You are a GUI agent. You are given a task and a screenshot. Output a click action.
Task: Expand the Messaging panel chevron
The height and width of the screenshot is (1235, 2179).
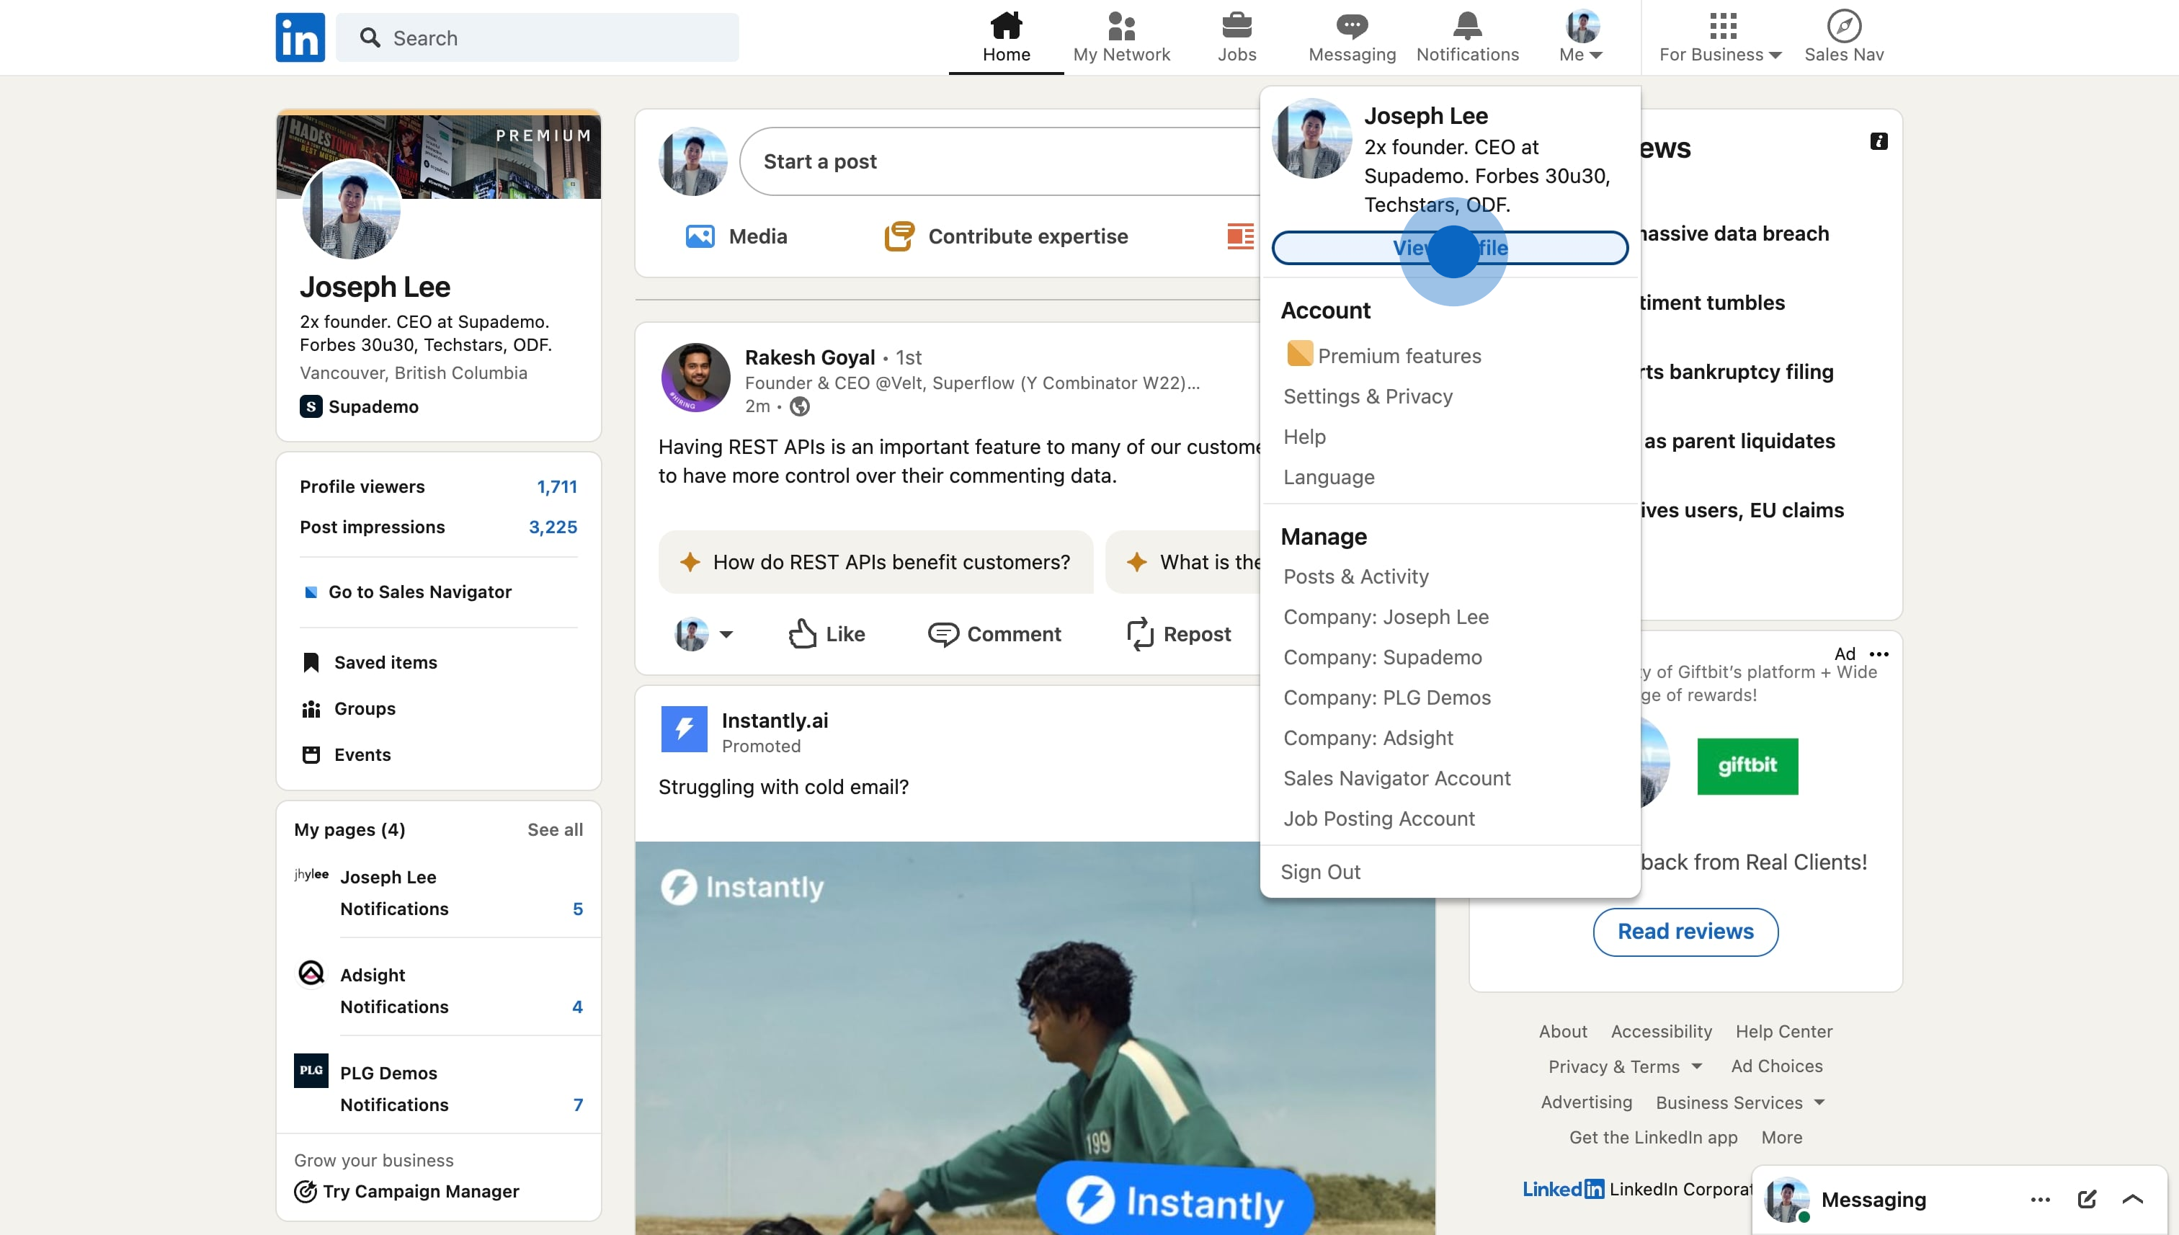pos(2132,1198)
